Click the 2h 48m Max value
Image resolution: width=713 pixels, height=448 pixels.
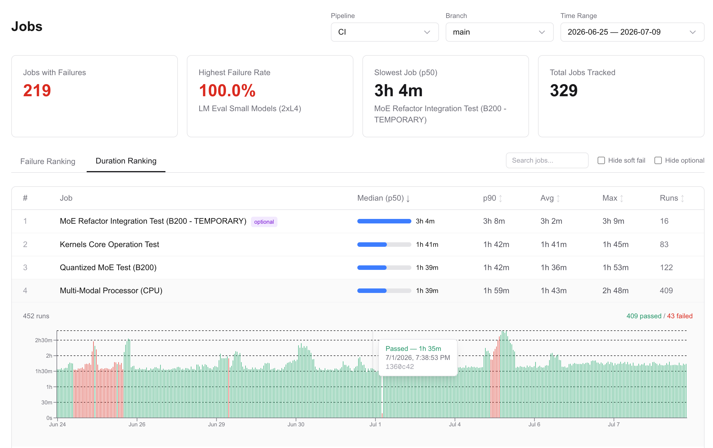pos(615,291)
